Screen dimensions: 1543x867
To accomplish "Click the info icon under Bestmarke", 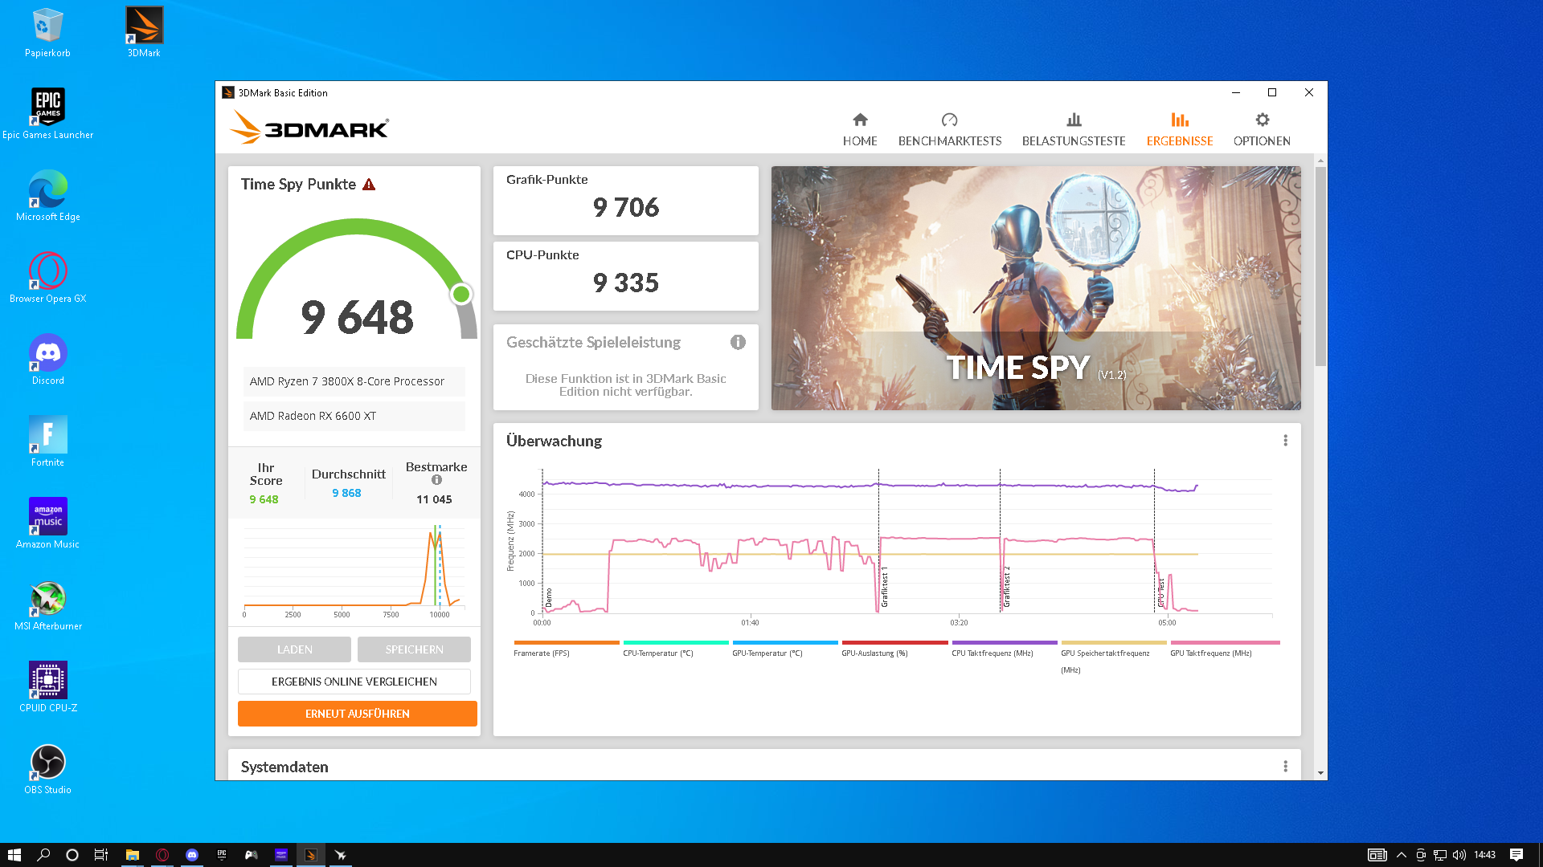I will click(x=436, y=480).
